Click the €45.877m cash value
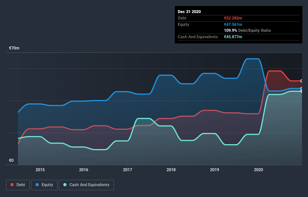Image resolution: width=308 pixels, height=197 pixels. 233,37
